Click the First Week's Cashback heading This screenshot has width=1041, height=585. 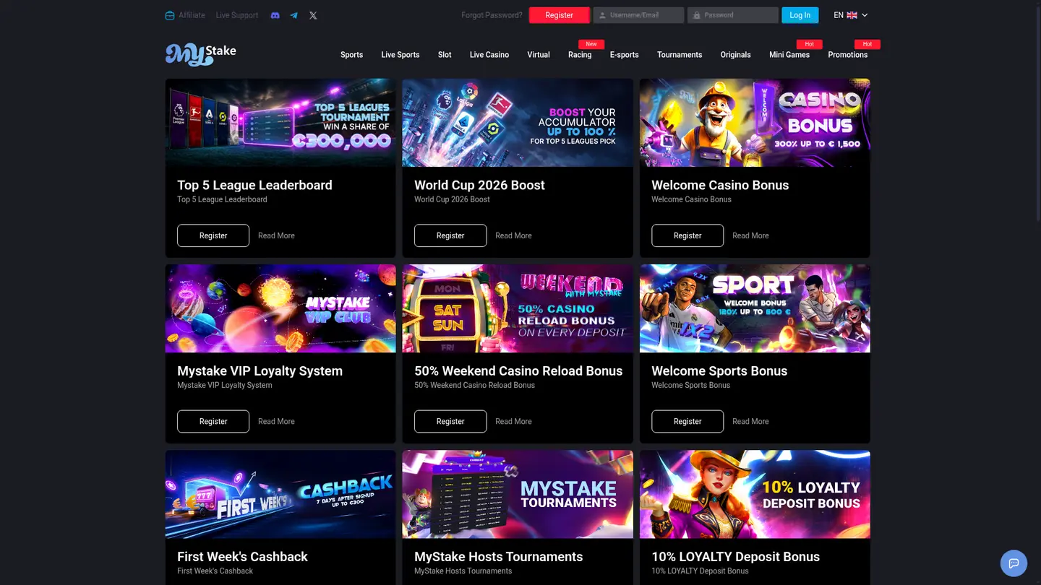(242, 557)
